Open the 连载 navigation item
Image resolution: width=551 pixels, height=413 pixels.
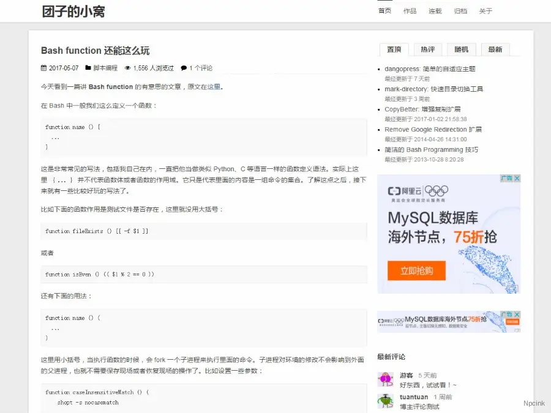click(435, 11)
